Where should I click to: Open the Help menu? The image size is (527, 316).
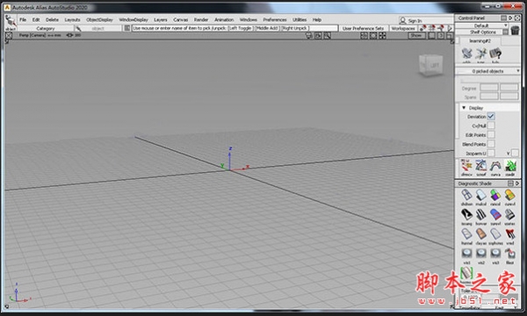coord(316,19)
